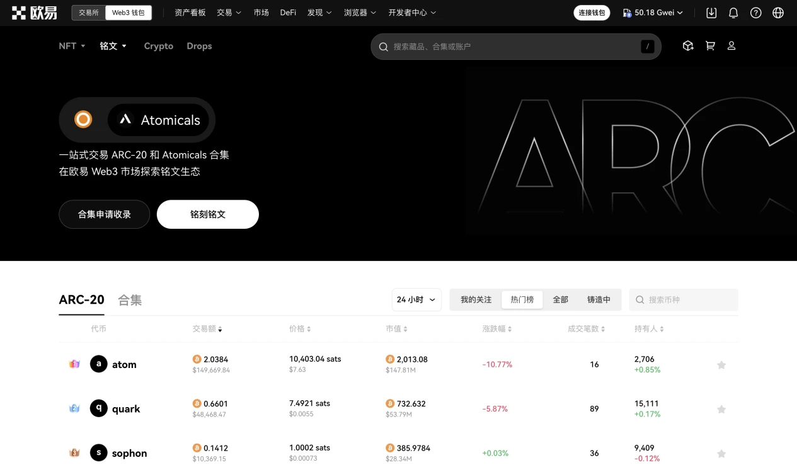The width and height of the screenshot is (797, 472).
Task: Sort by 市值 column
Action: pyautogui.click(x=396, y=329)
